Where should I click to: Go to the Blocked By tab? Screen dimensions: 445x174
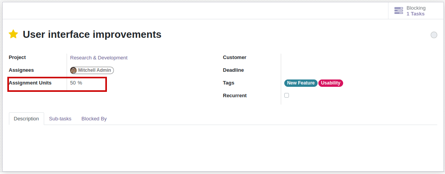tap(94, 119)
